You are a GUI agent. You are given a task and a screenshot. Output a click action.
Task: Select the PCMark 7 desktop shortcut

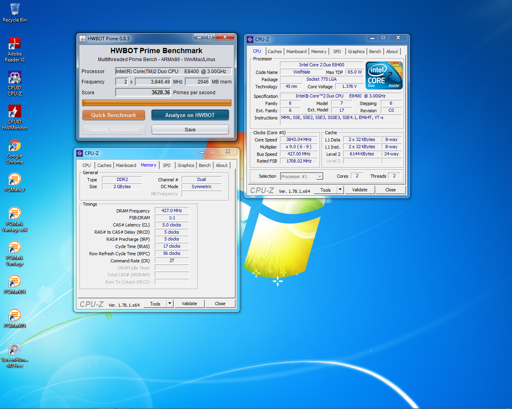click(x=15, y=183)
